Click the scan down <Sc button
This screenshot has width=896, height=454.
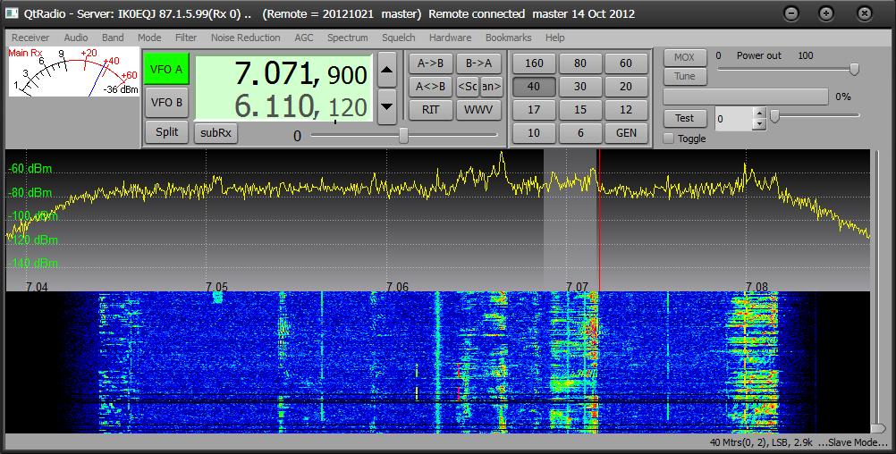click(468, 86)
